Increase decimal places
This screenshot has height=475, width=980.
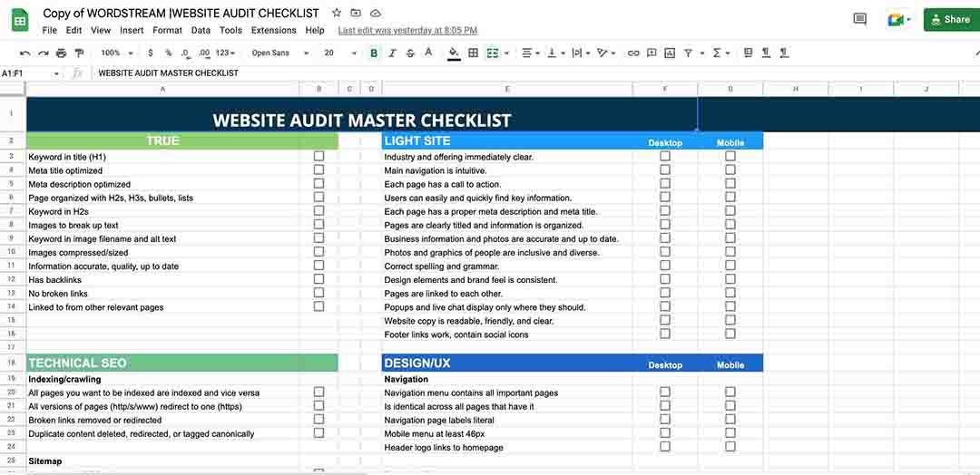204,53
